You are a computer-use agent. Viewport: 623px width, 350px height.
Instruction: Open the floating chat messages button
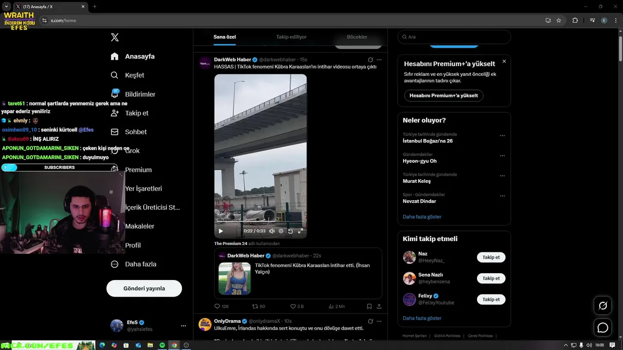603,328
